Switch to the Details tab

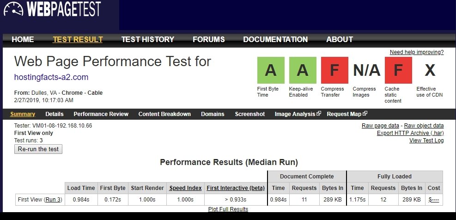pyautogui.click(x=55, y=114)
